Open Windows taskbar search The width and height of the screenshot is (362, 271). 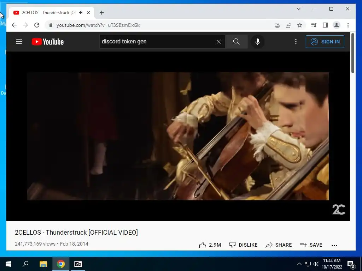(x=25, y=264)
